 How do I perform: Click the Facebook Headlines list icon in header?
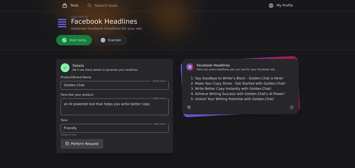click(x=62, y=23)
